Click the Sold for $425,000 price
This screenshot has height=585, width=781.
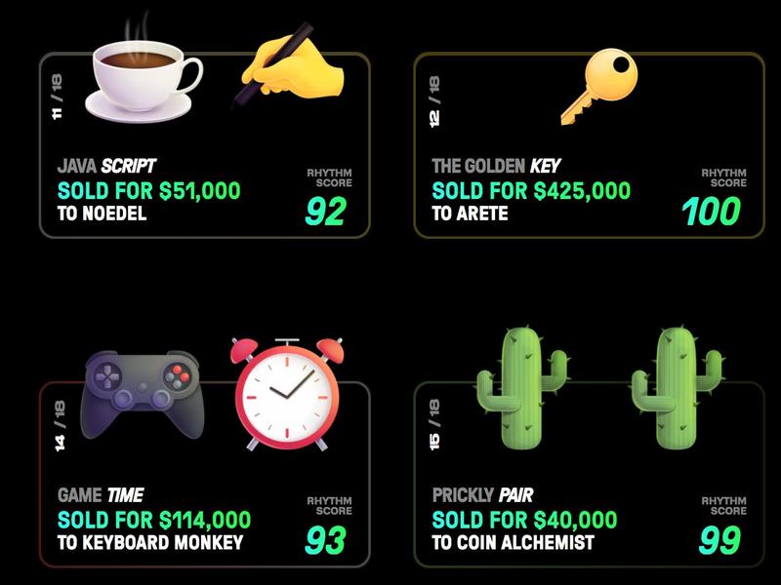coord(531,190)
